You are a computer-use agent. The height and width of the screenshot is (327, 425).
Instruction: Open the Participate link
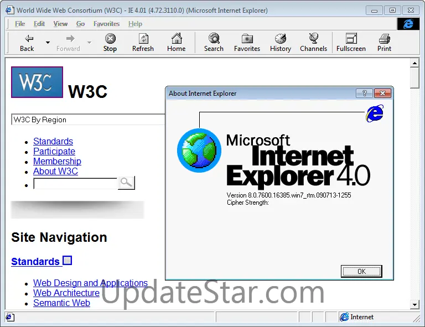click(x=54, y=151)
